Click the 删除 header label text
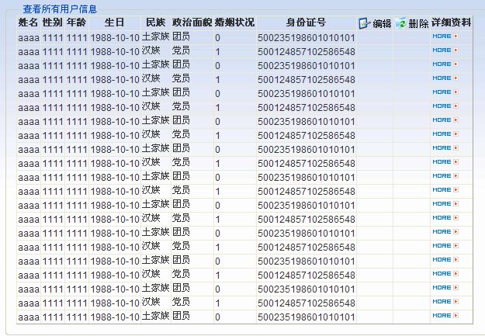The image size is (485, 336). pyautogui.click(x=418, y=23)
